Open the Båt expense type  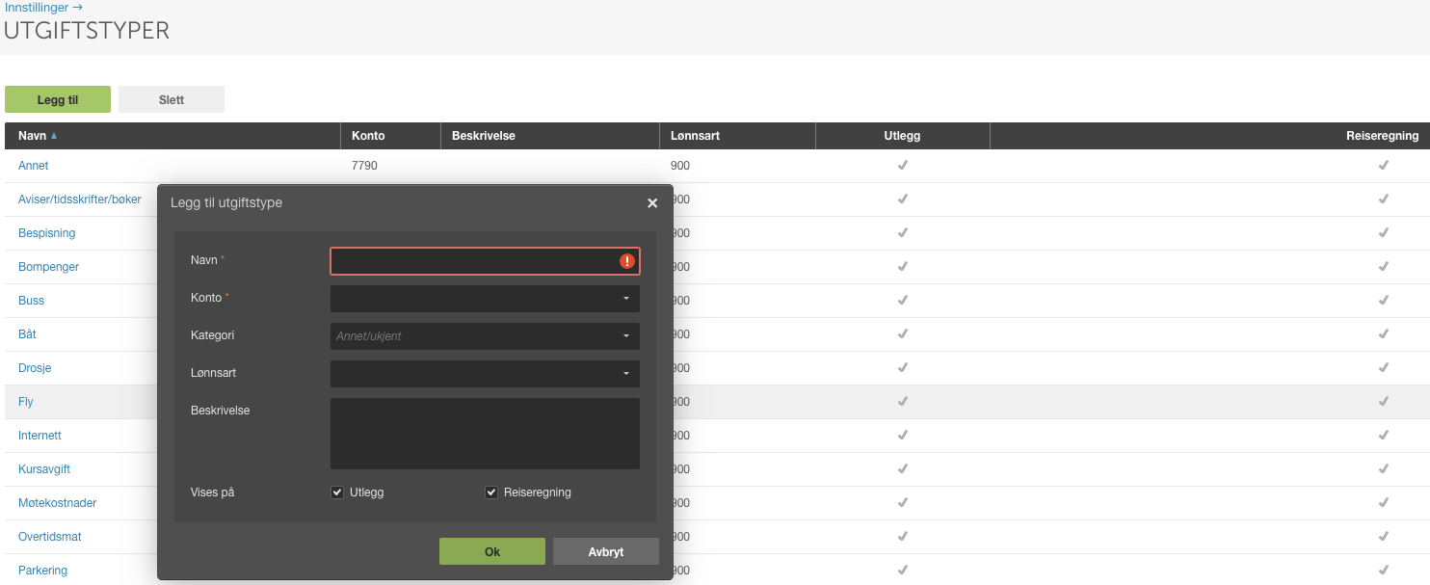(x=28, y=334)
